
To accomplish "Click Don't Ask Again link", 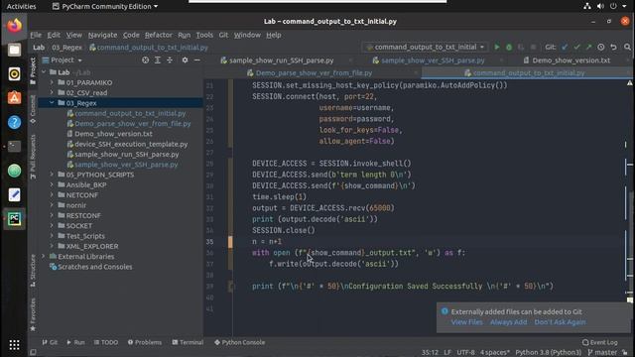I will (560, 322).
